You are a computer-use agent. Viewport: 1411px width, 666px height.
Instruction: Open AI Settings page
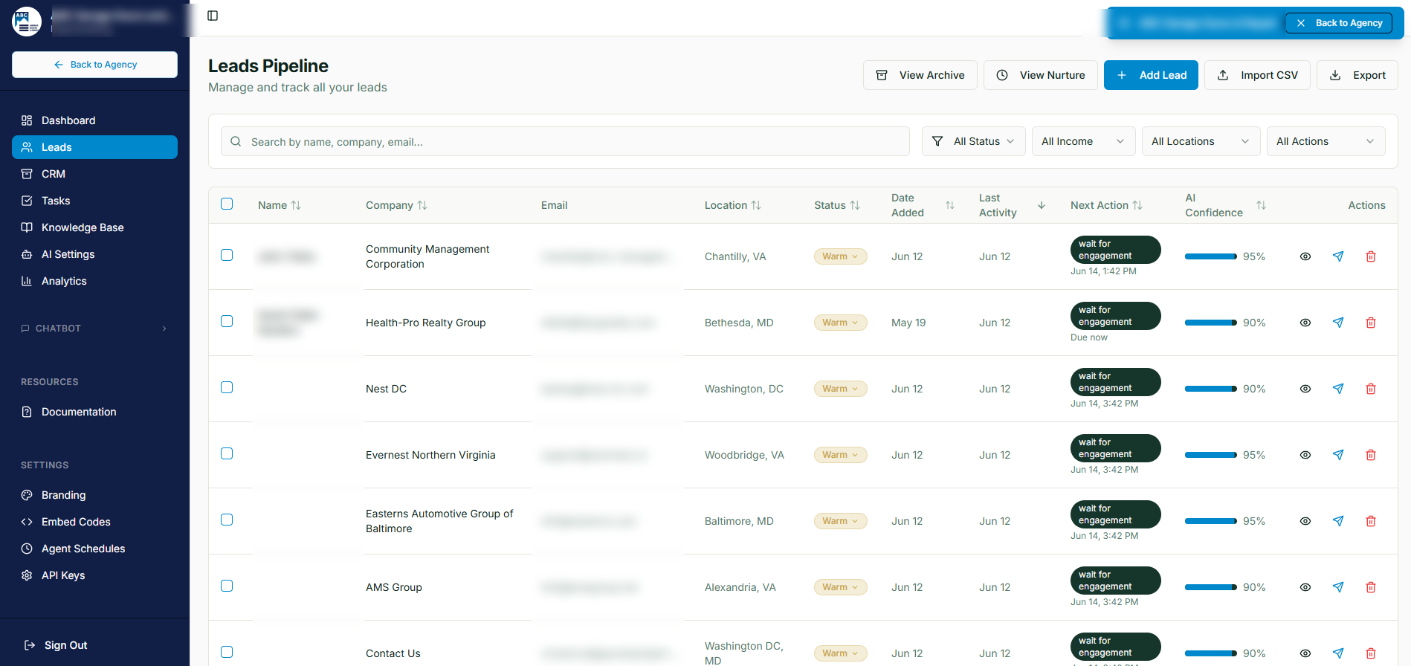point(94,254)
